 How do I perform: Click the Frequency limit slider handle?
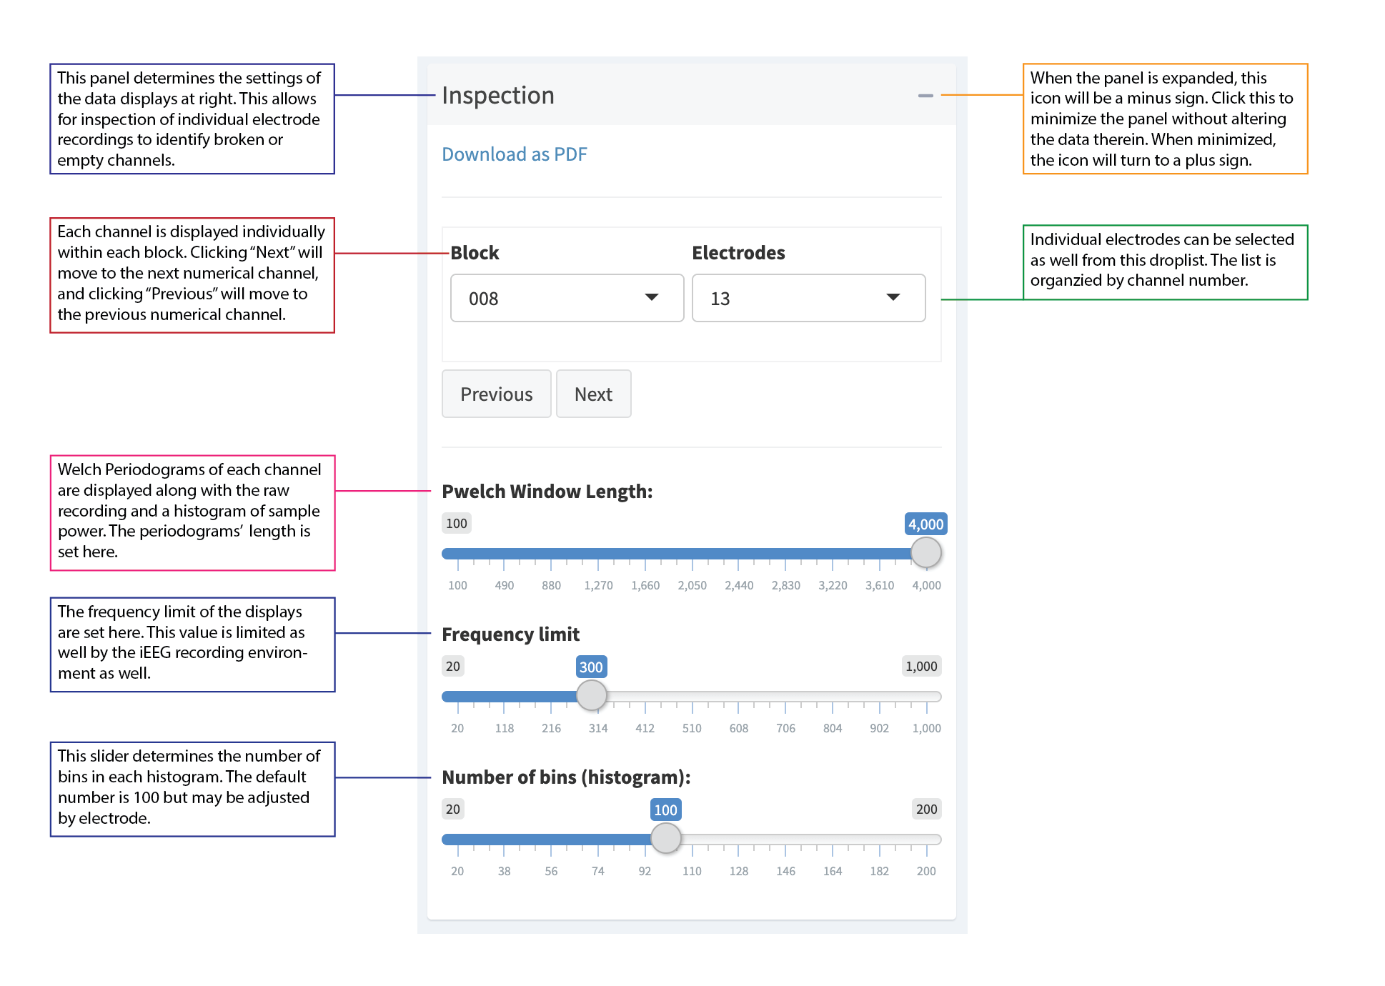592,695
